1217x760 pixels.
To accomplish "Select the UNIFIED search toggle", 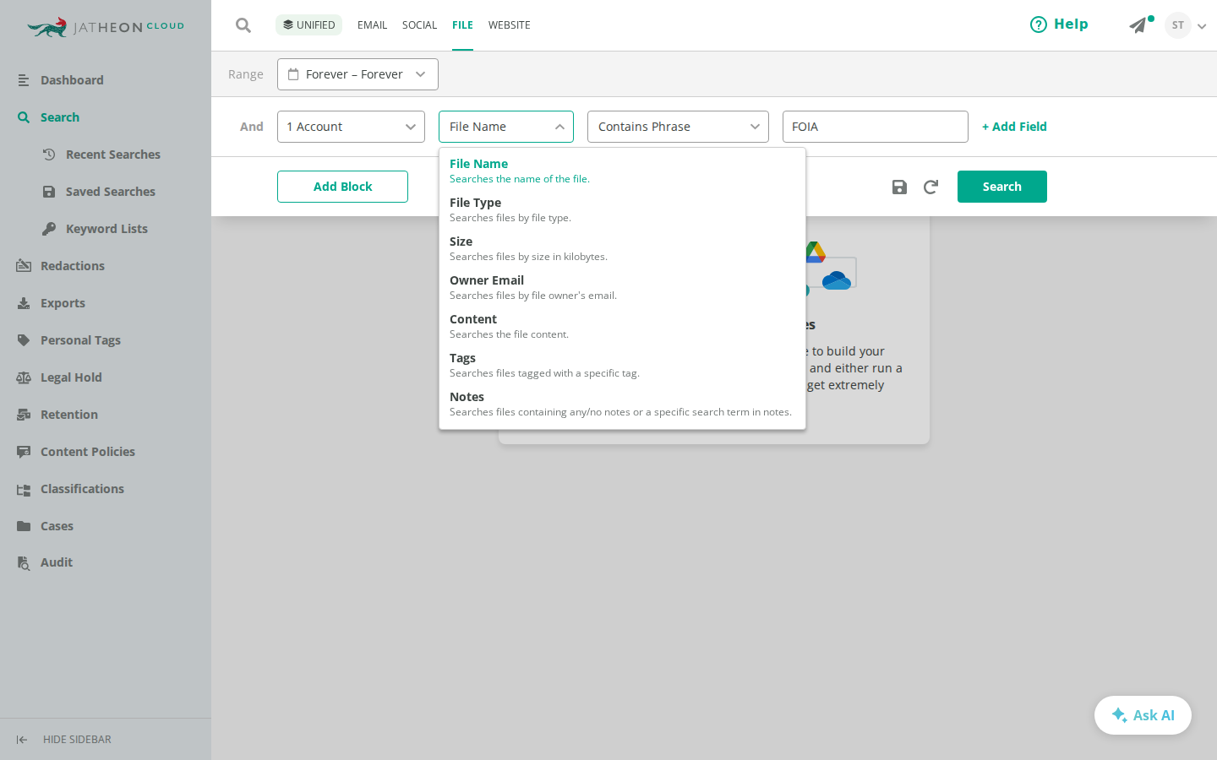I will click(x=308, y=25).
